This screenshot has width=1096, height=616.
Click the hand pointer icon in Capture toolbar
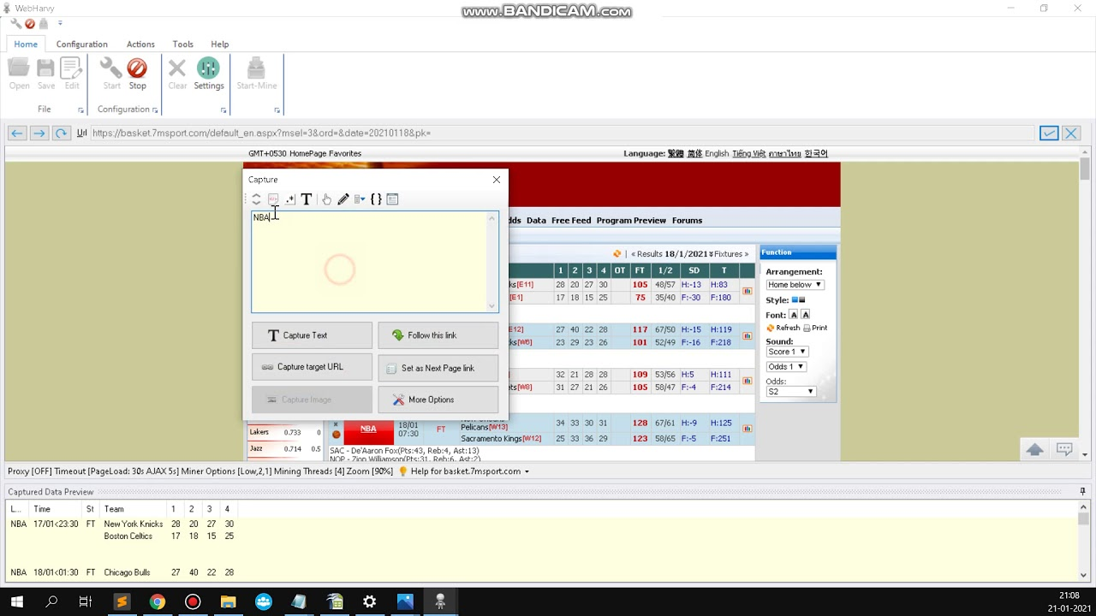[326, 199]
